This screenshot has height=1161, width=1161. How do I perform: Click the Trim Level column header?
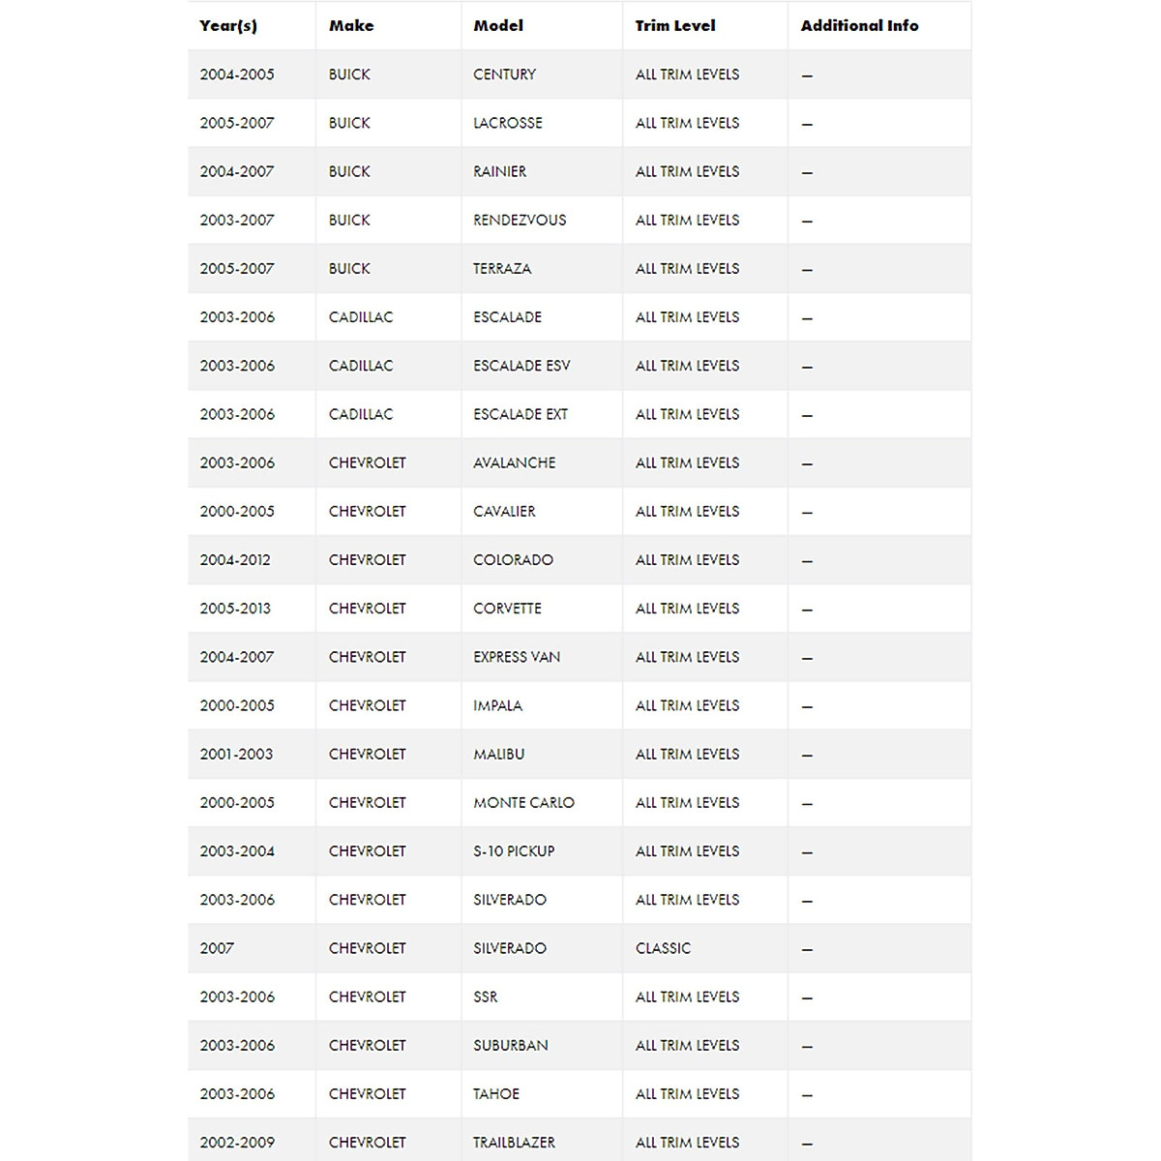(675, 26)
